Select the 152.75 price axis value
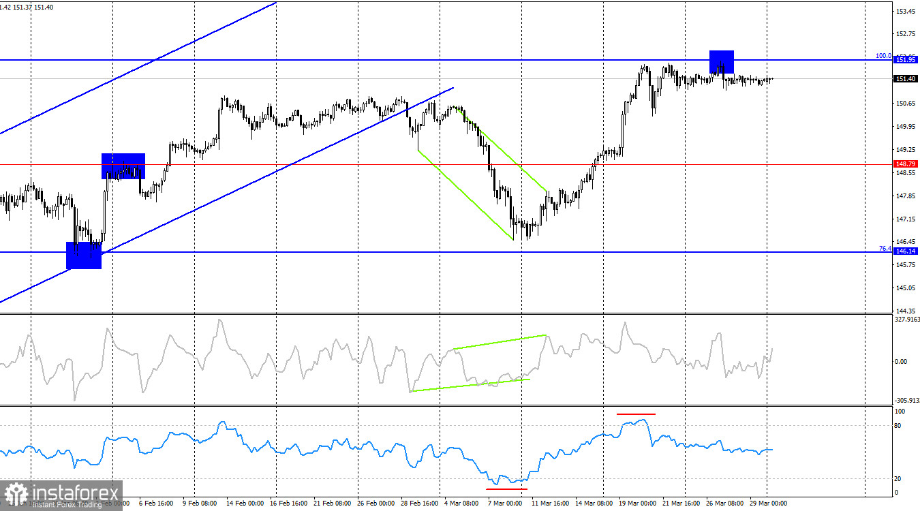This screenshot has height=511, width=920. [x=906, y=34]
